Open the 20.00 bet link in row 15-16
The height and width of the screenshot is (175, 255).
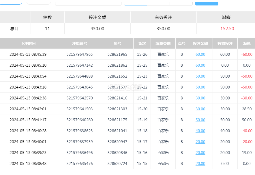pyautogui.click(x=200, y=153)
